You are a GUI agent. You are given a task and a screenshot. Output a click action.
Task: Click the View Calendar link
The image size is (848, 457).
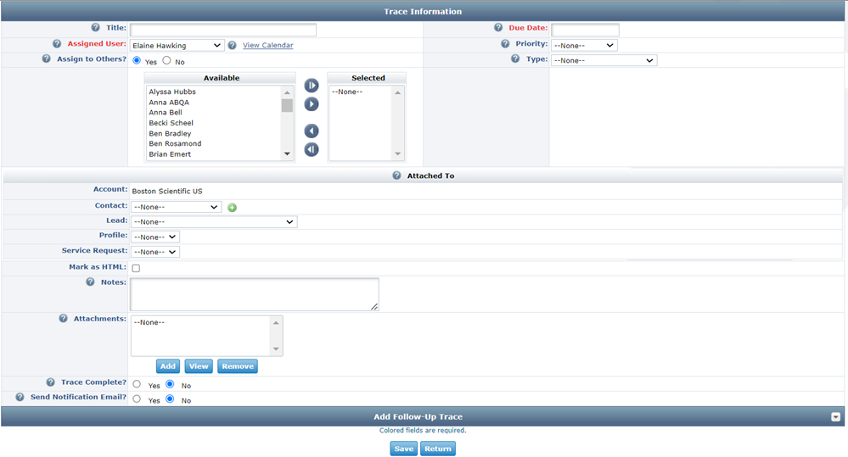click(x=267, y=46)
